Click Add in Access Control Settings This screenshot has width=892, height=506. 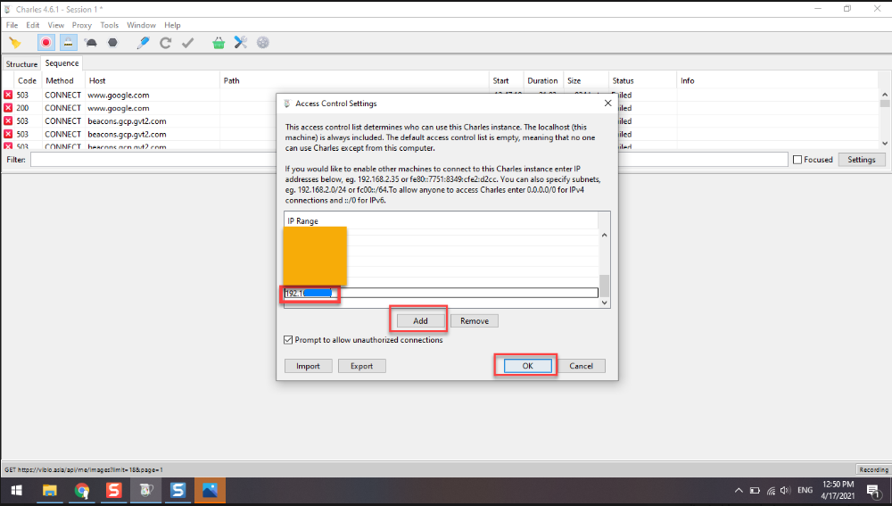tap(420, 321)
